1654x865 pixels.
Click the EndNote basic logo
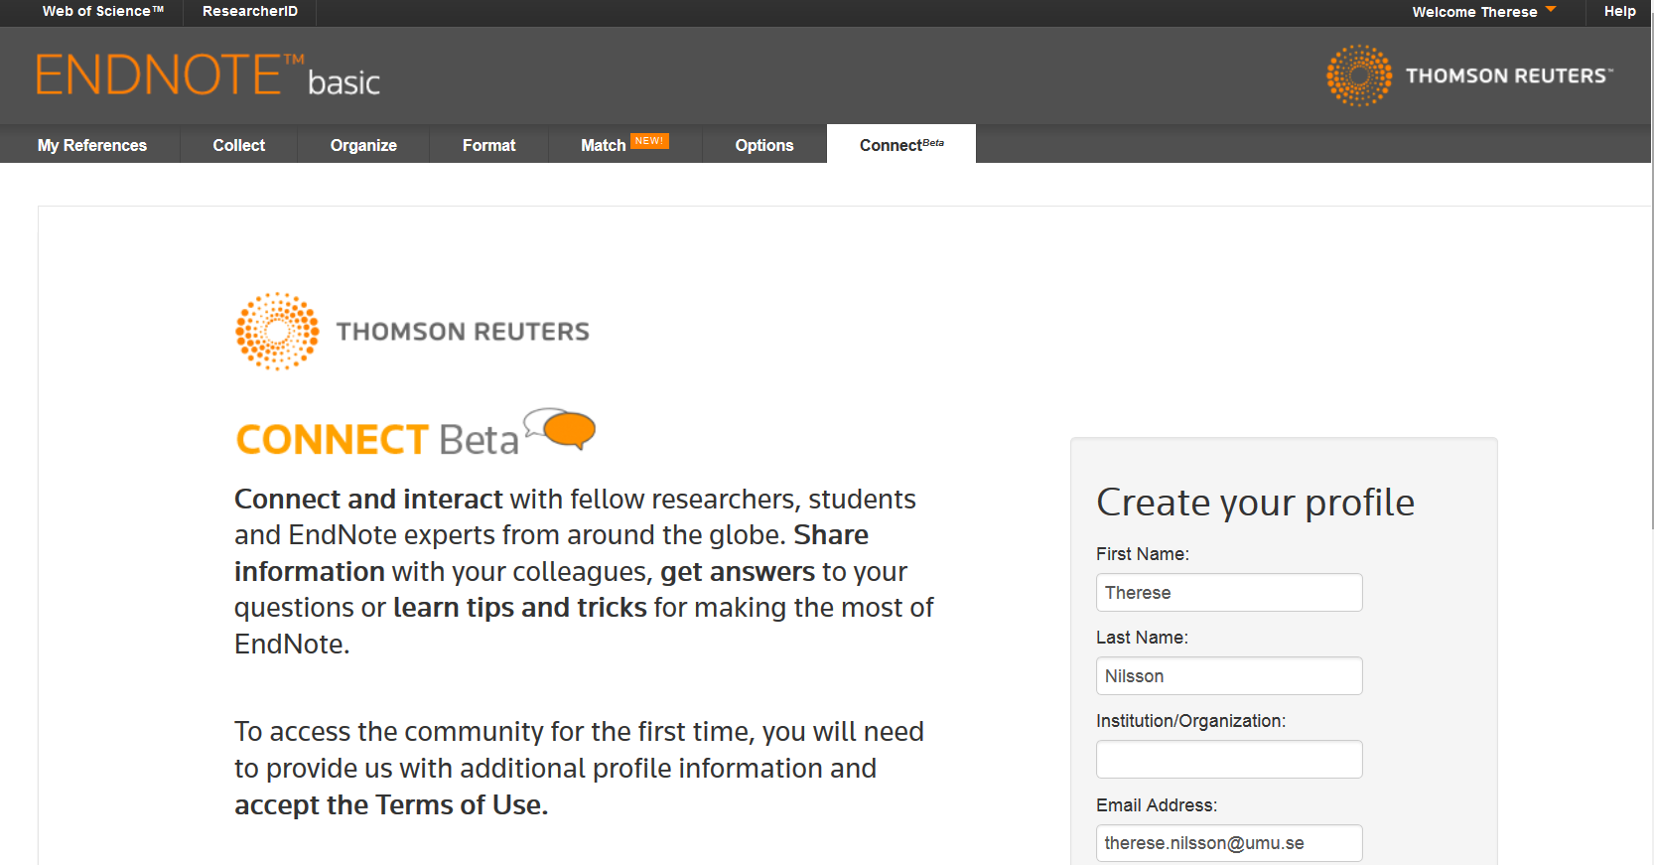click(208, 75)
